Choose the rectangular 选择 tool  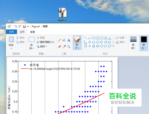point(32,39)
